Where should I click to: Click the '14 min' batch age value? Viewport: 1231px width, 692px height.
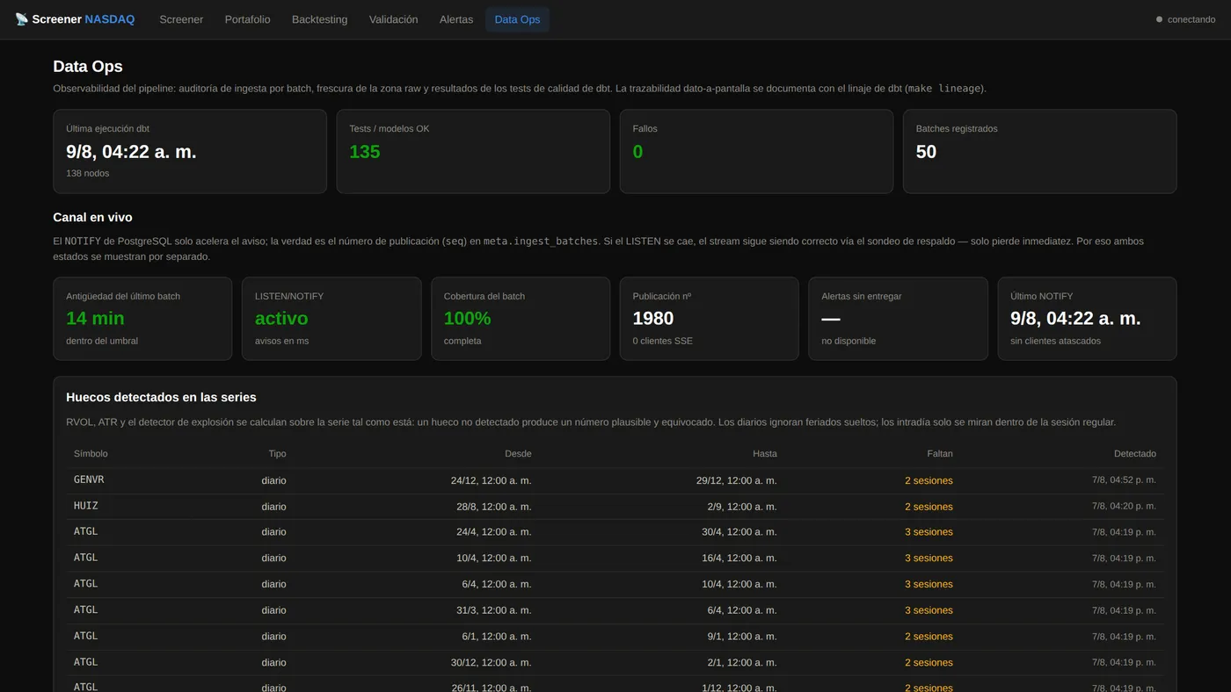[x=95, y=319]
